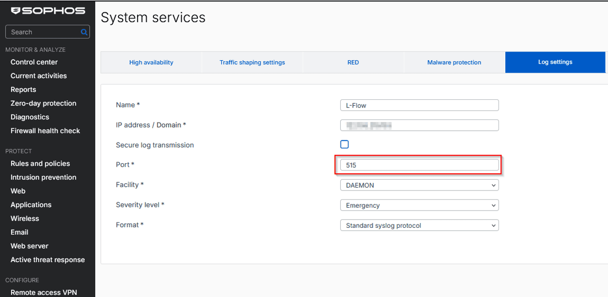Click the System services heading
This screenshot has width=608, height=297.
(153, 18)
